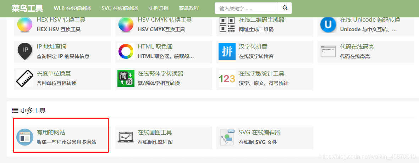Focus the 输入关键字 search field
This screenshot has width=419, height=163.
(x=246, y=8)
